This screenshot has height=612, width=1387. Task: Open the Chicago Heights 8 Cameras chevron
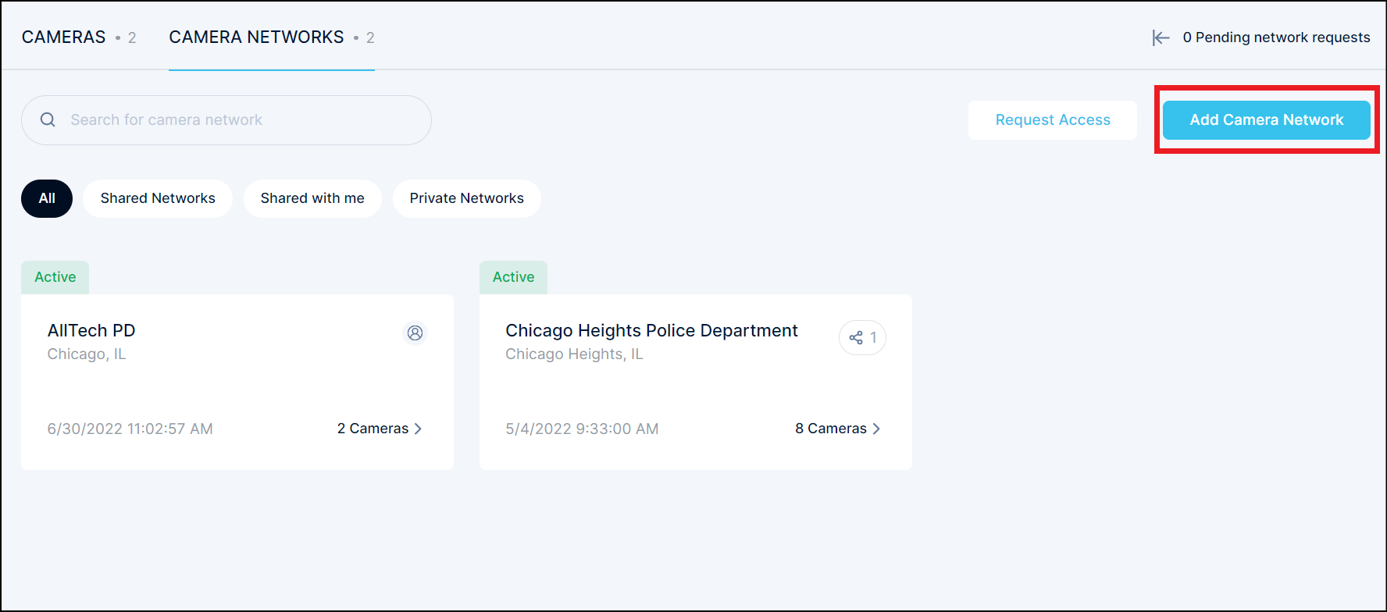[876, 429]
